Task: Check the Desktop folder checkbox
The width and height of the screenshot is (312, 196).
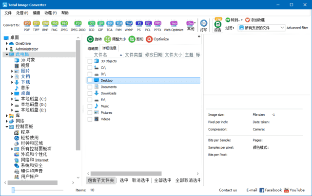Action: tap(90, 80)
